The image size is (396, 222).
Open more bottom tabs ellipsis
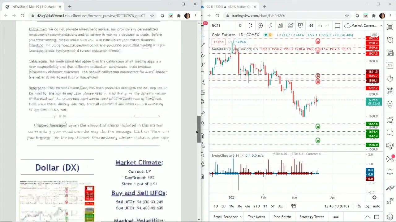[x=336, y=217]
